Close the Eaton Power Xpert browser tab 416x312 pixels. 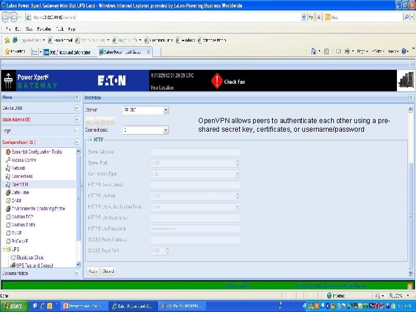pos(148,52)
